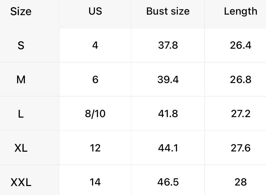
Task: Click the US size 8/10 cell
Action: (95, 114)
